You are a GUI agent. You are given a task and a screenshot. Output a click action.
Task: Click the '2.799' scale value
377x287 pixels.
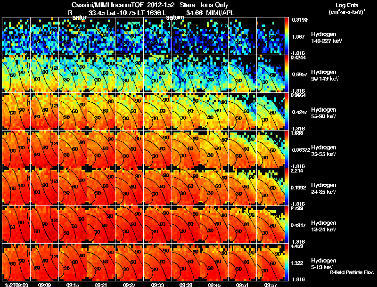click(297, 208)
